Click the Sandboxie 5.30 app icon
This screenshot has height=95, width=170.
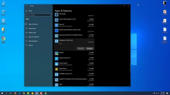pyautogui.click(x=57, y=41)
